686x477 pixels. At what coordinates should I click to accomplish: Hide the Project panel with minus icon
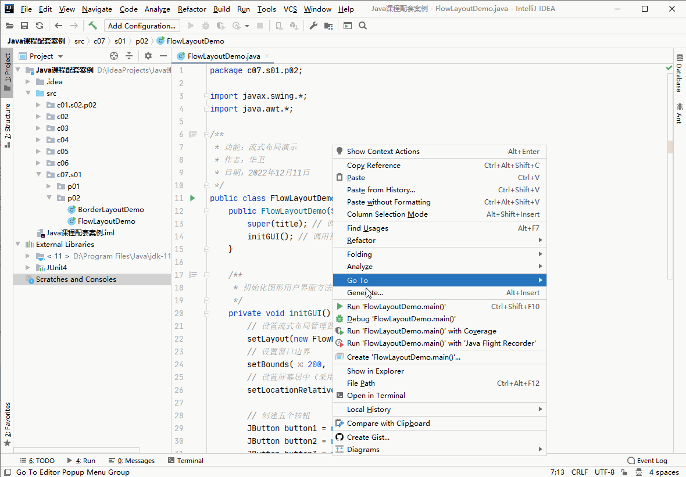(x=163, y=56)
